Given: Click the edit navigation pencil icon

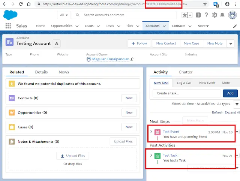Looking at the screenshot, I should coord(235,26).
